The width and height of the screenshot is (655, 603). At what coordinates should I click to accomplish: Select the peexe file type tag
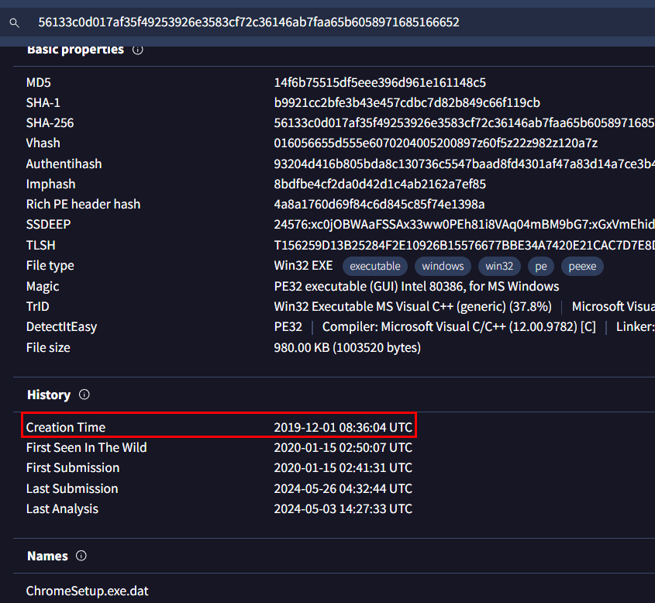[582, 266]
